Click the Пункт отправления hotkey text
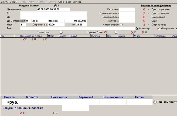Screen dimensions: 177x116 coord(161,10)
